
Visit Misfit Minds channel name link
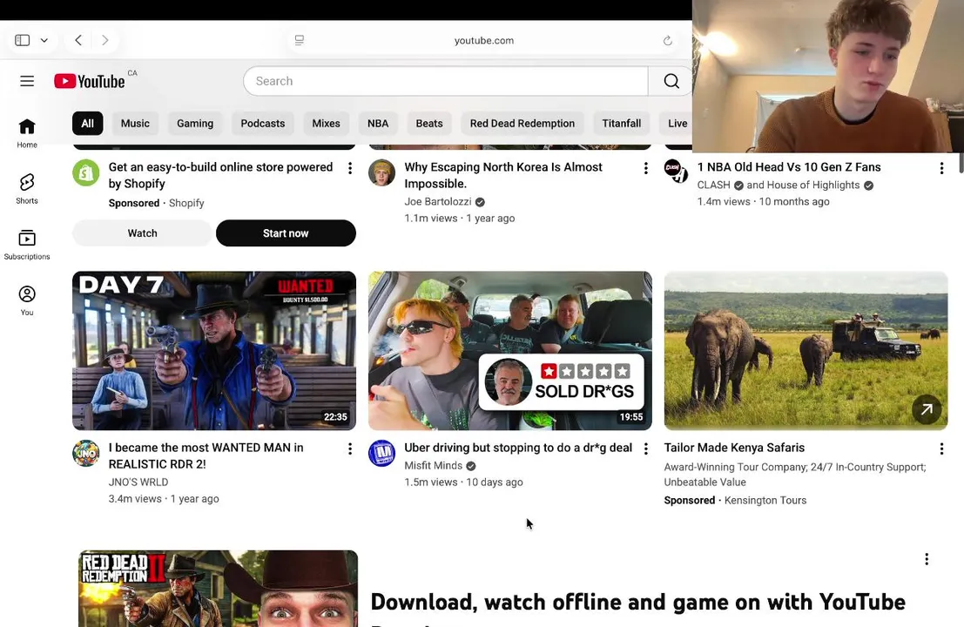(434, 466)
